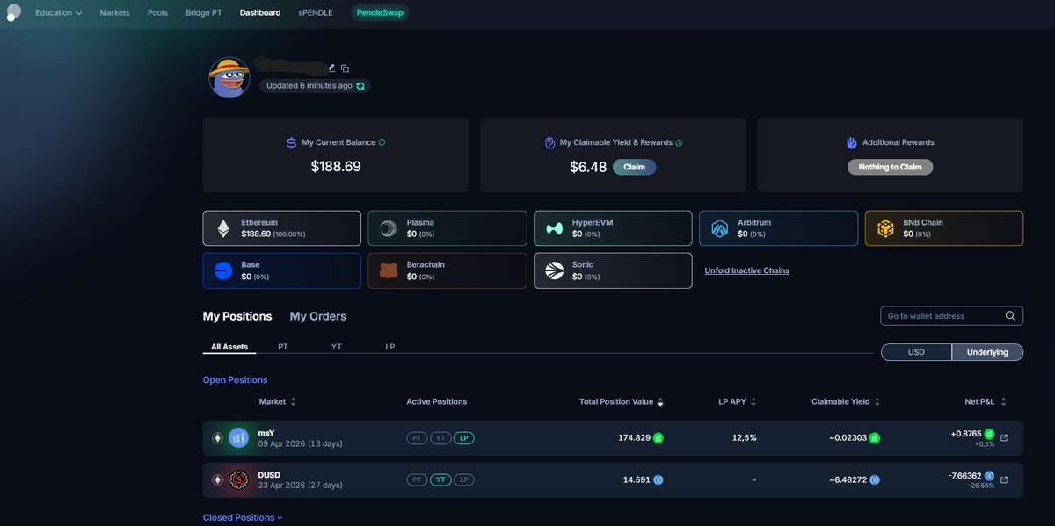Viewport: 1055px width, 526px height.
Task: Switch to My Orders tab
Action: point(318,316)
